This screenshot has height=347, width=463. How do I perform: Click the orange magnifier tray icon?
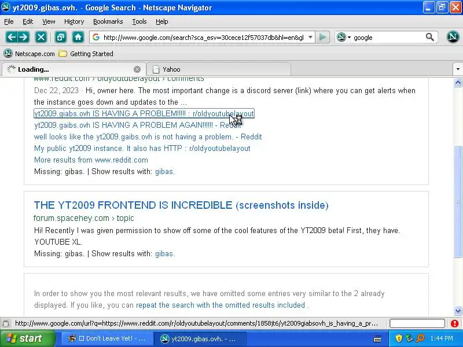(x=420, y=338)
